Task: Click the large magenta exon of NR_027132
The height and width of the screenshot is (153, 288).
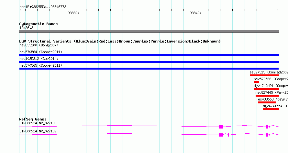Action: (x=221, y=135)
